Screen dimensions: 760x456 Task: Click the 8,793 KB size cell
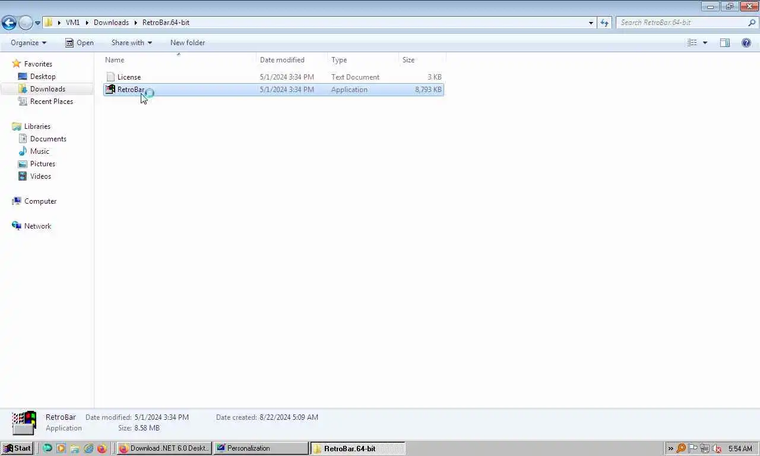point(428,90)
